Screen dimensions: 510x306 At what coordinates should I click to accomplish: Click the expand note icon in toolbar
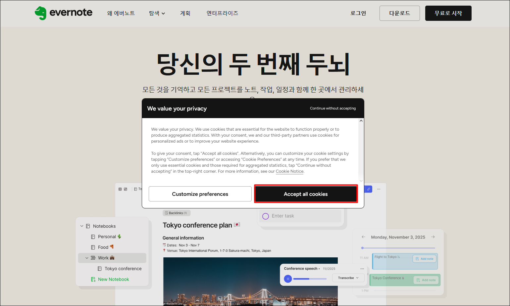coord(126,189)
